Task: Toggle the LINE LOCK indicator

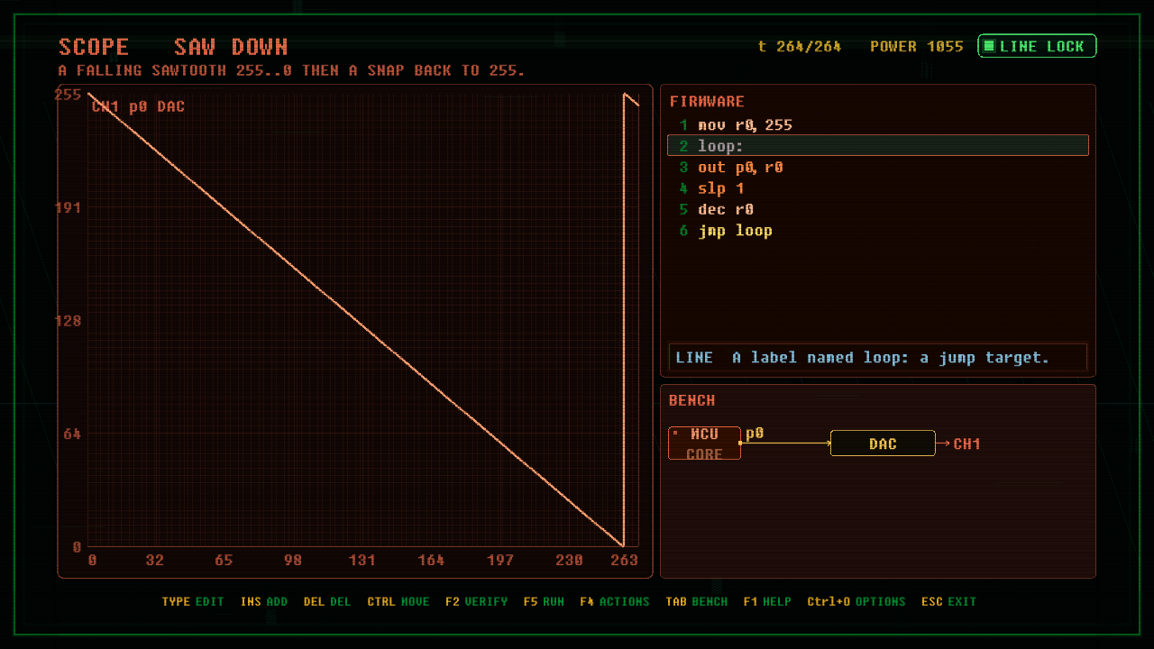Action: [x=1037, y=46]
